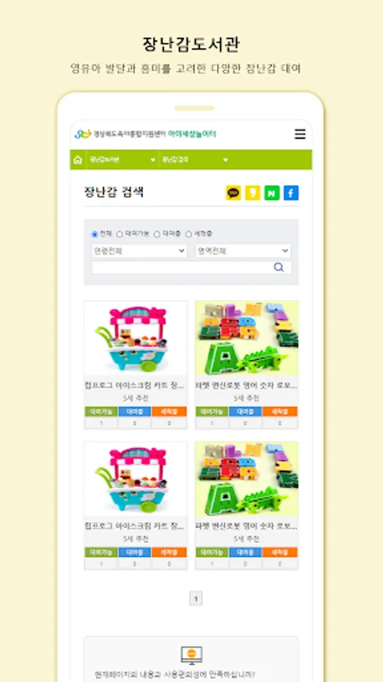Expand the first green navigation dropdown
Screen dimensions: 383x682
point(123,160)
